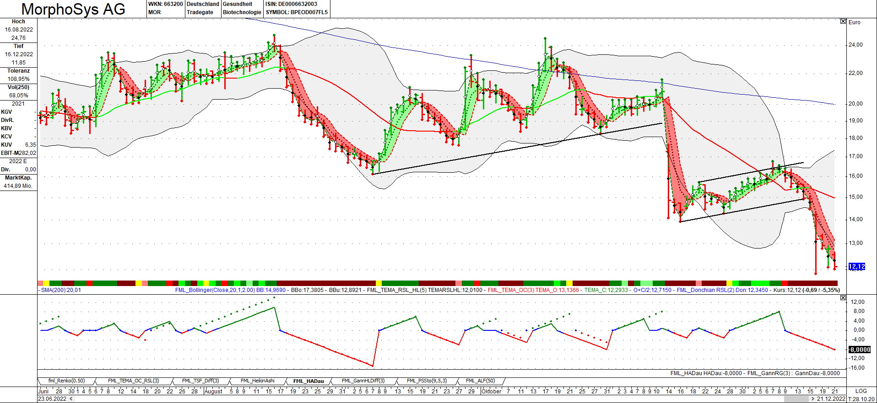Activate the FML_HADau tab
This screenshot has width=877, height=403.
click(309, 381)
